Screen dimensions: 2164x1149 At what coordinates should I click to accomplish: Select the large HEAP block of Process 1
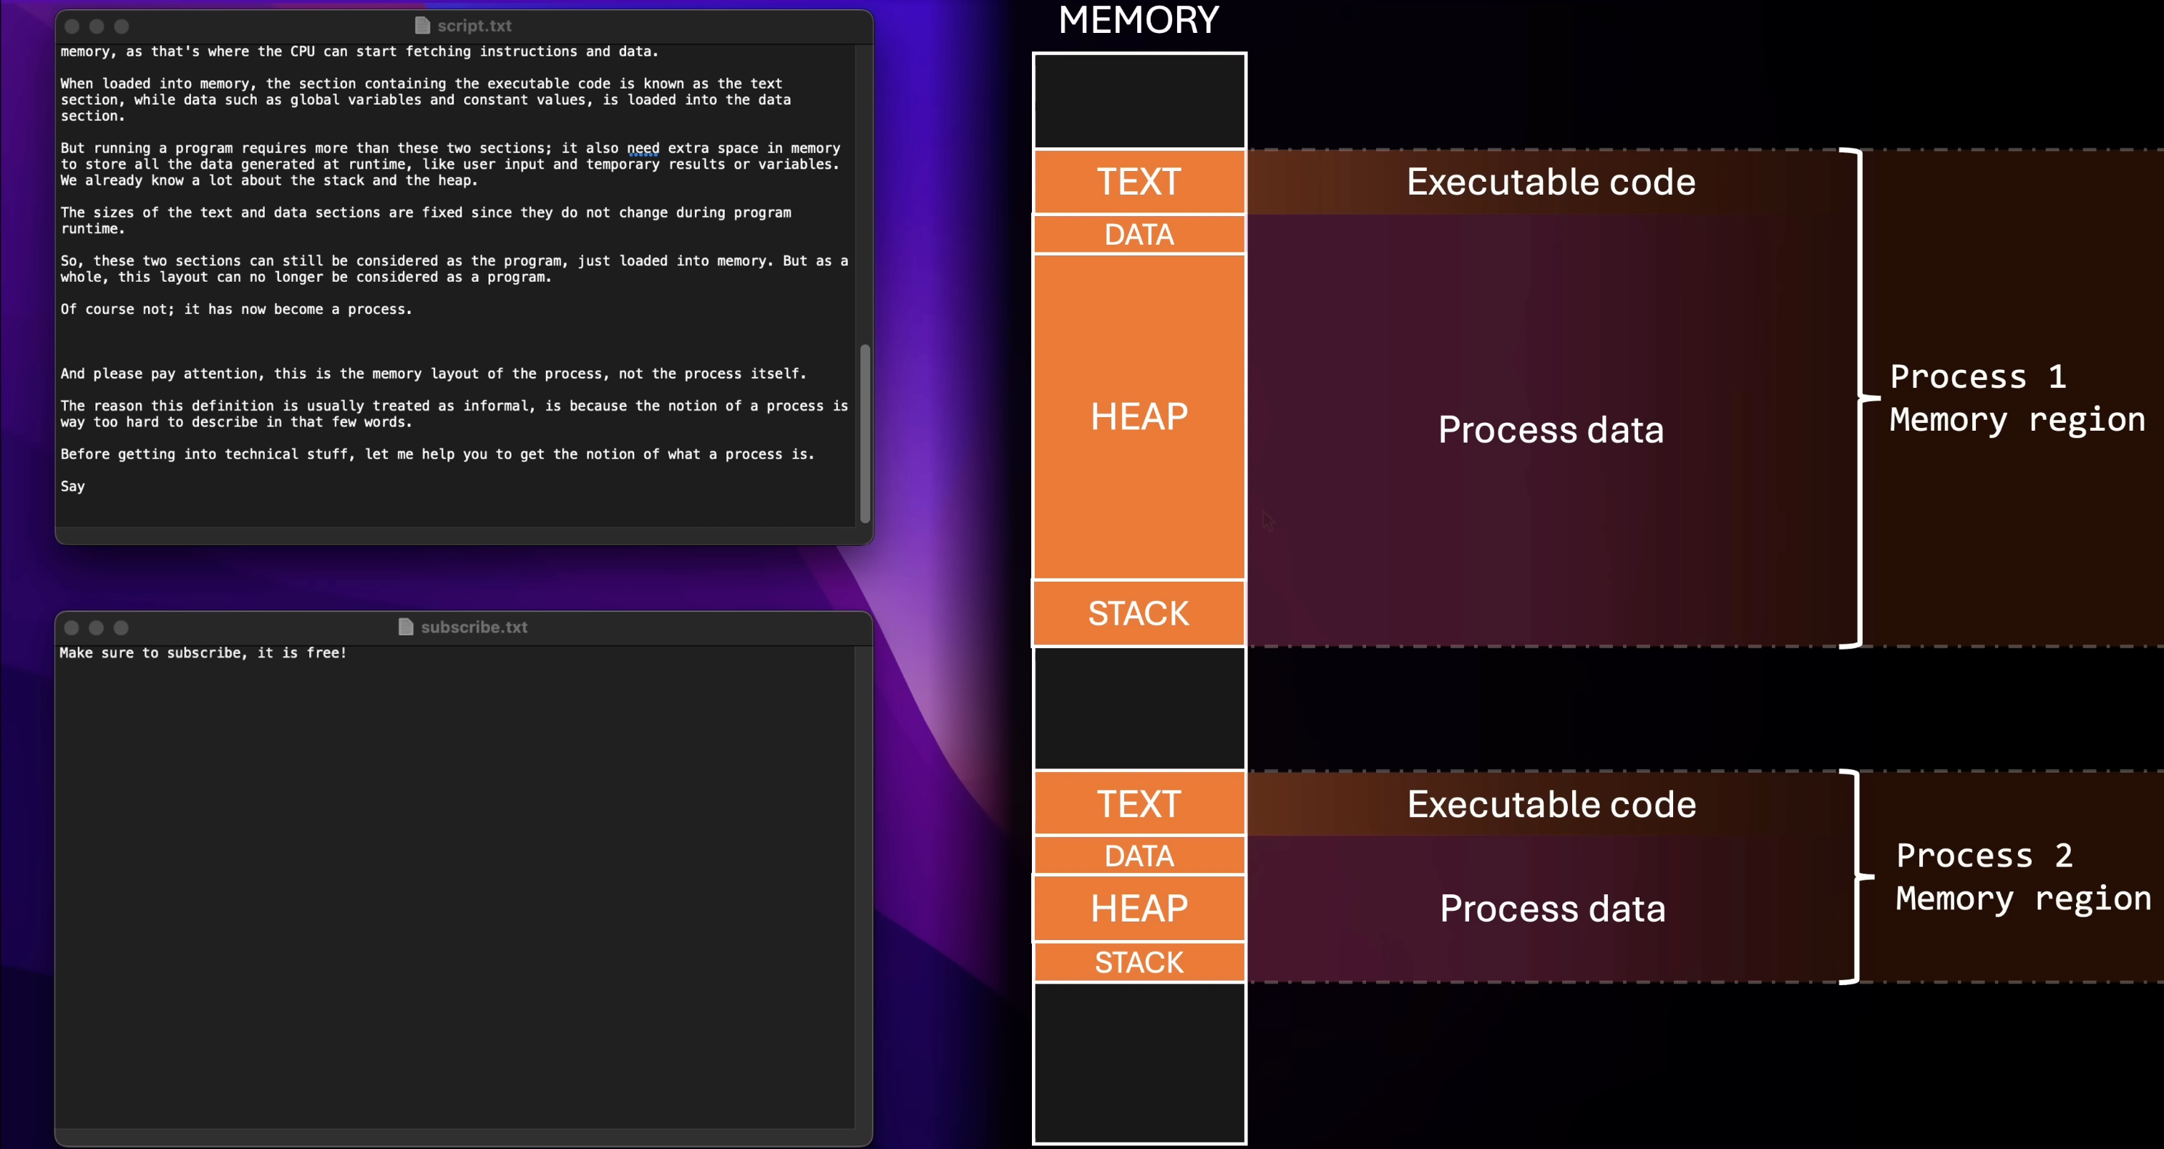point(1139,416)
